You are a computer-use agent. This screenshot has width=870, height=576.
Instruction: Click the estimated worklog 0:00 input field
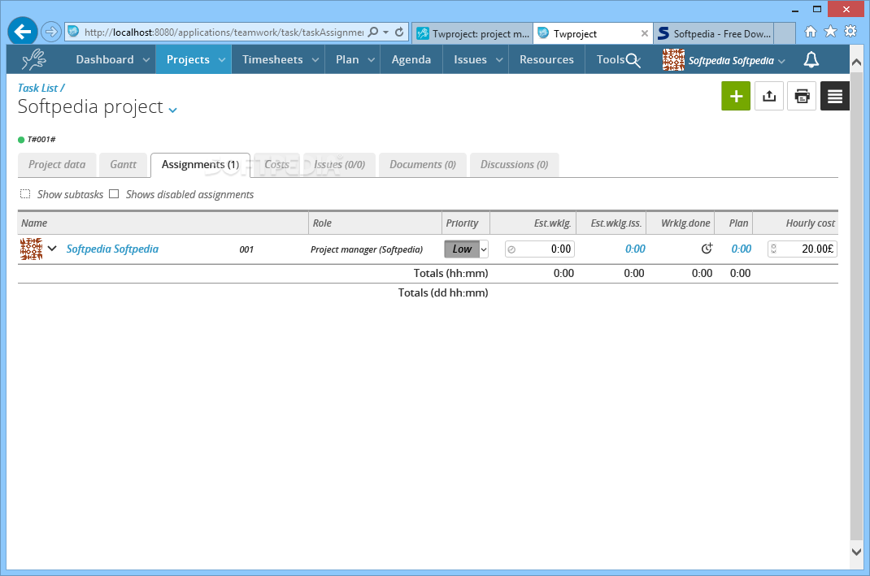point(540,249)
